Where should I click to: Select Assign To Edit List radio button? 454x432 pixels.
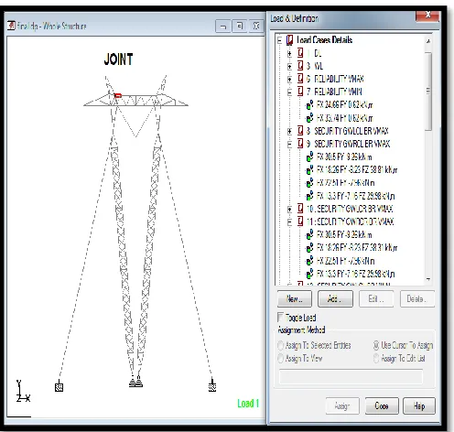[x=376, y=358]
